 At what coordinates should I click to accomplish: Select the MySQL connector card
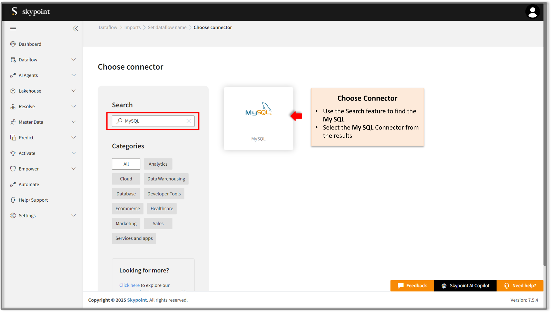(x=258, y=119)
